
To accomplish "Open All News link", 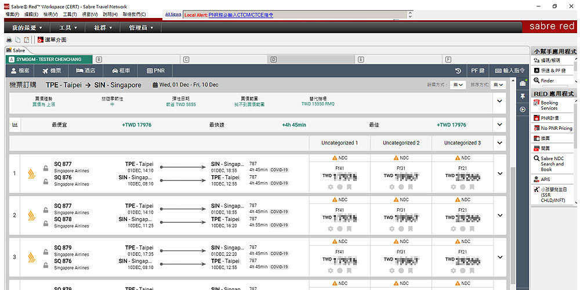I will pos(173,14).
